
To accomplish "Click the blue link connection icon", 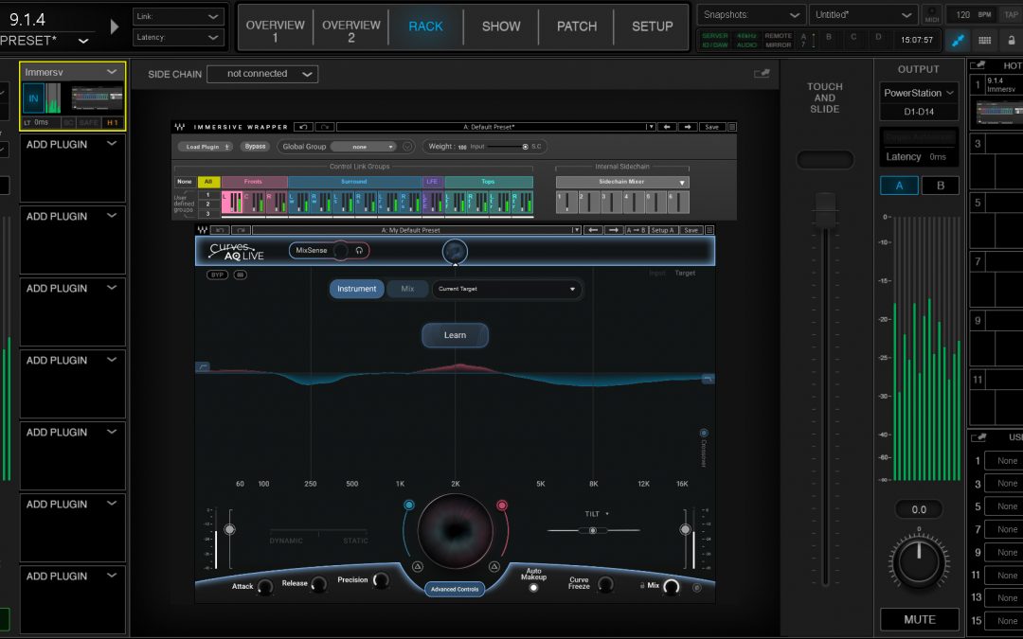I will click(x=958, y=41).
